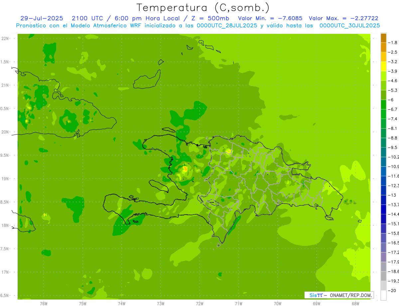Click the "0000UTC_30JUL2025" valid-until timestamp

coord(349,25)
